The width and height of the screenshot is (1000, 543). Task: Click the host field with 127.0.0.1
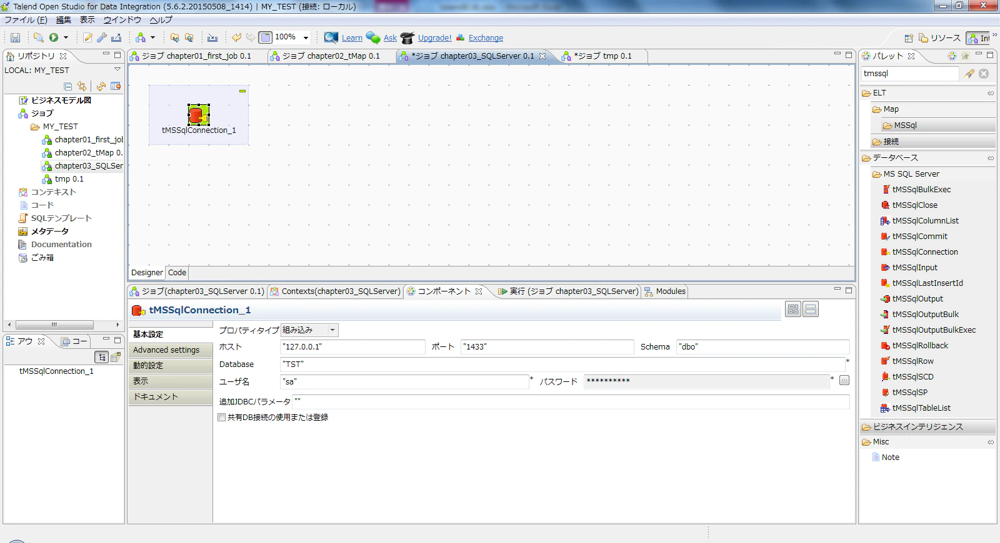point(352,347)
